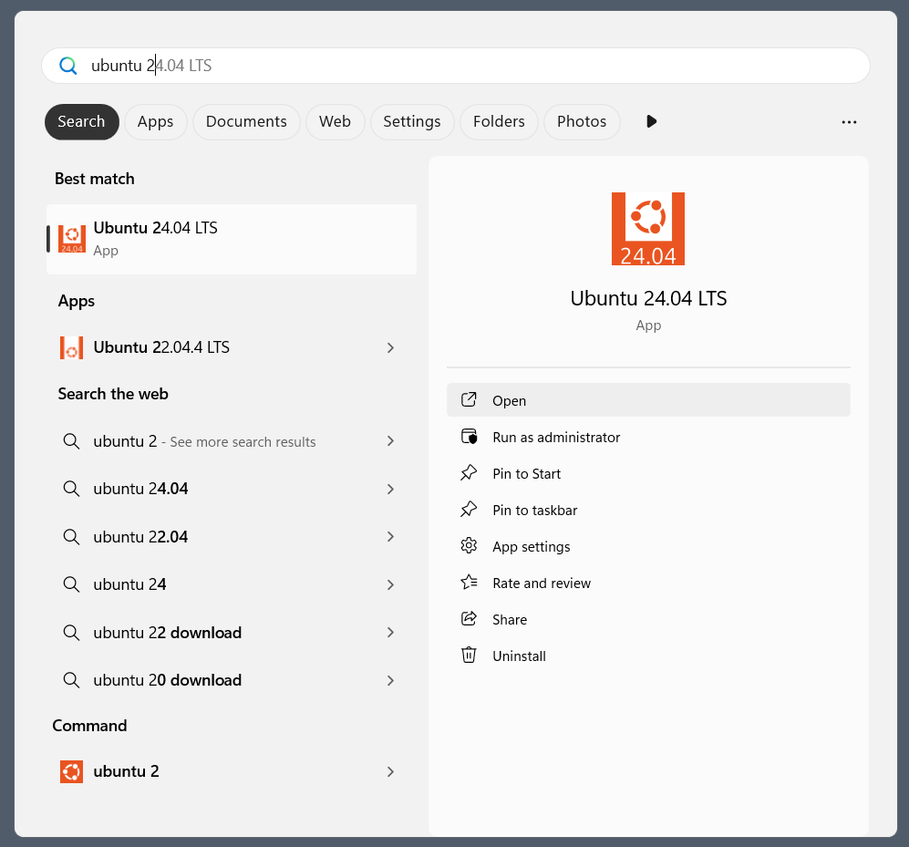Expand the 'ubuntu 22 download' chevron
909x847 pixels.
tap(391, 633)
